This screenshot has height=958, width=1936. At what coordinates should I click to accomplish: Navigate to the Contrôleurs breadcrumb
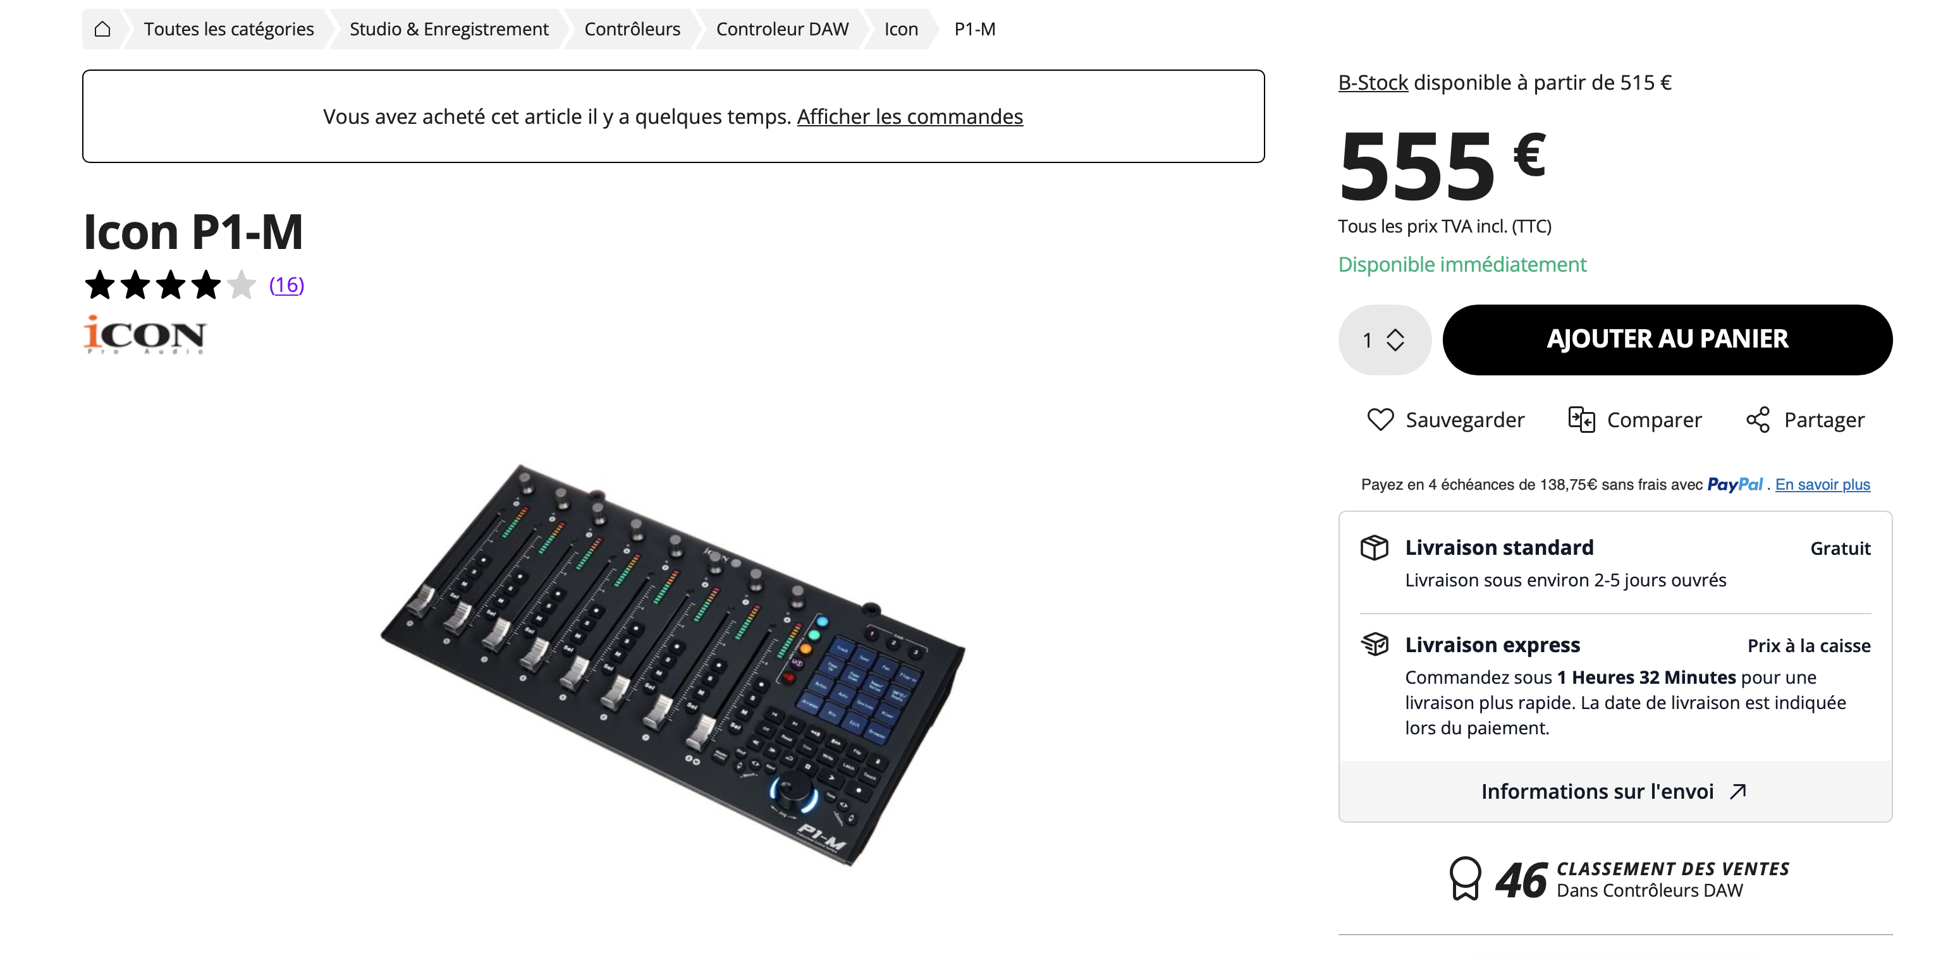tap(632, 29)
